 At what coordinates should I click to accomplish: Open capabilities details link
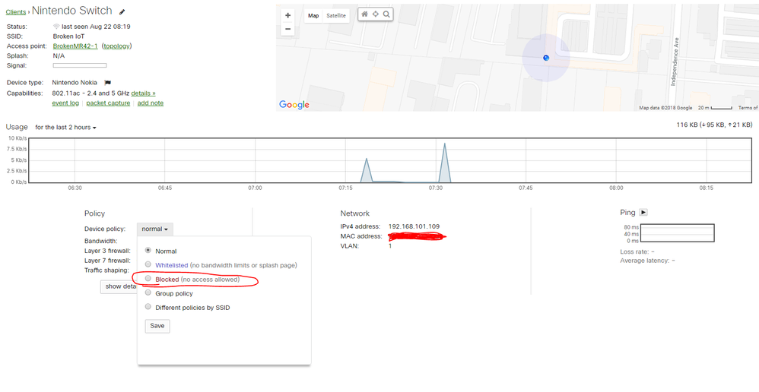point(143,93)
